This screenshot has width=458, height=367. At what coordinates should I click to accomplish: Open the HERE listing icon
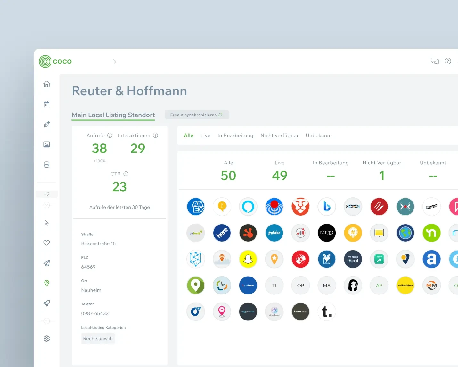pyautogui.click(x=222, y=233)
